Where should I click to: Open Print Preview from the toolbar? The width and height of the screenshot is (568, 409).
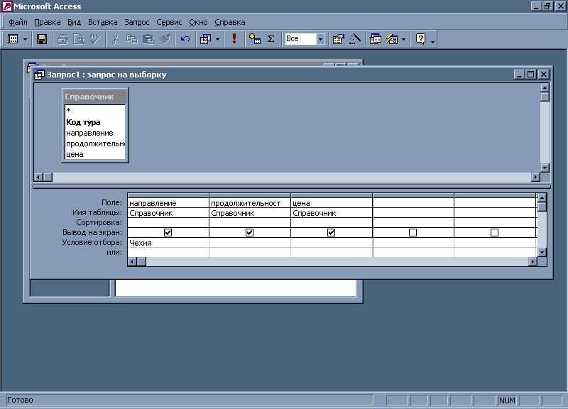coord(79,39)
